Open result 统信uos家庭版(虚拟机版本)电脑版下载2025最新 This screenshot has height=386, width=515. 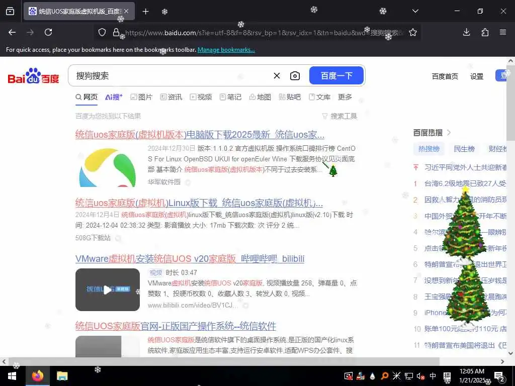point(200,135)
